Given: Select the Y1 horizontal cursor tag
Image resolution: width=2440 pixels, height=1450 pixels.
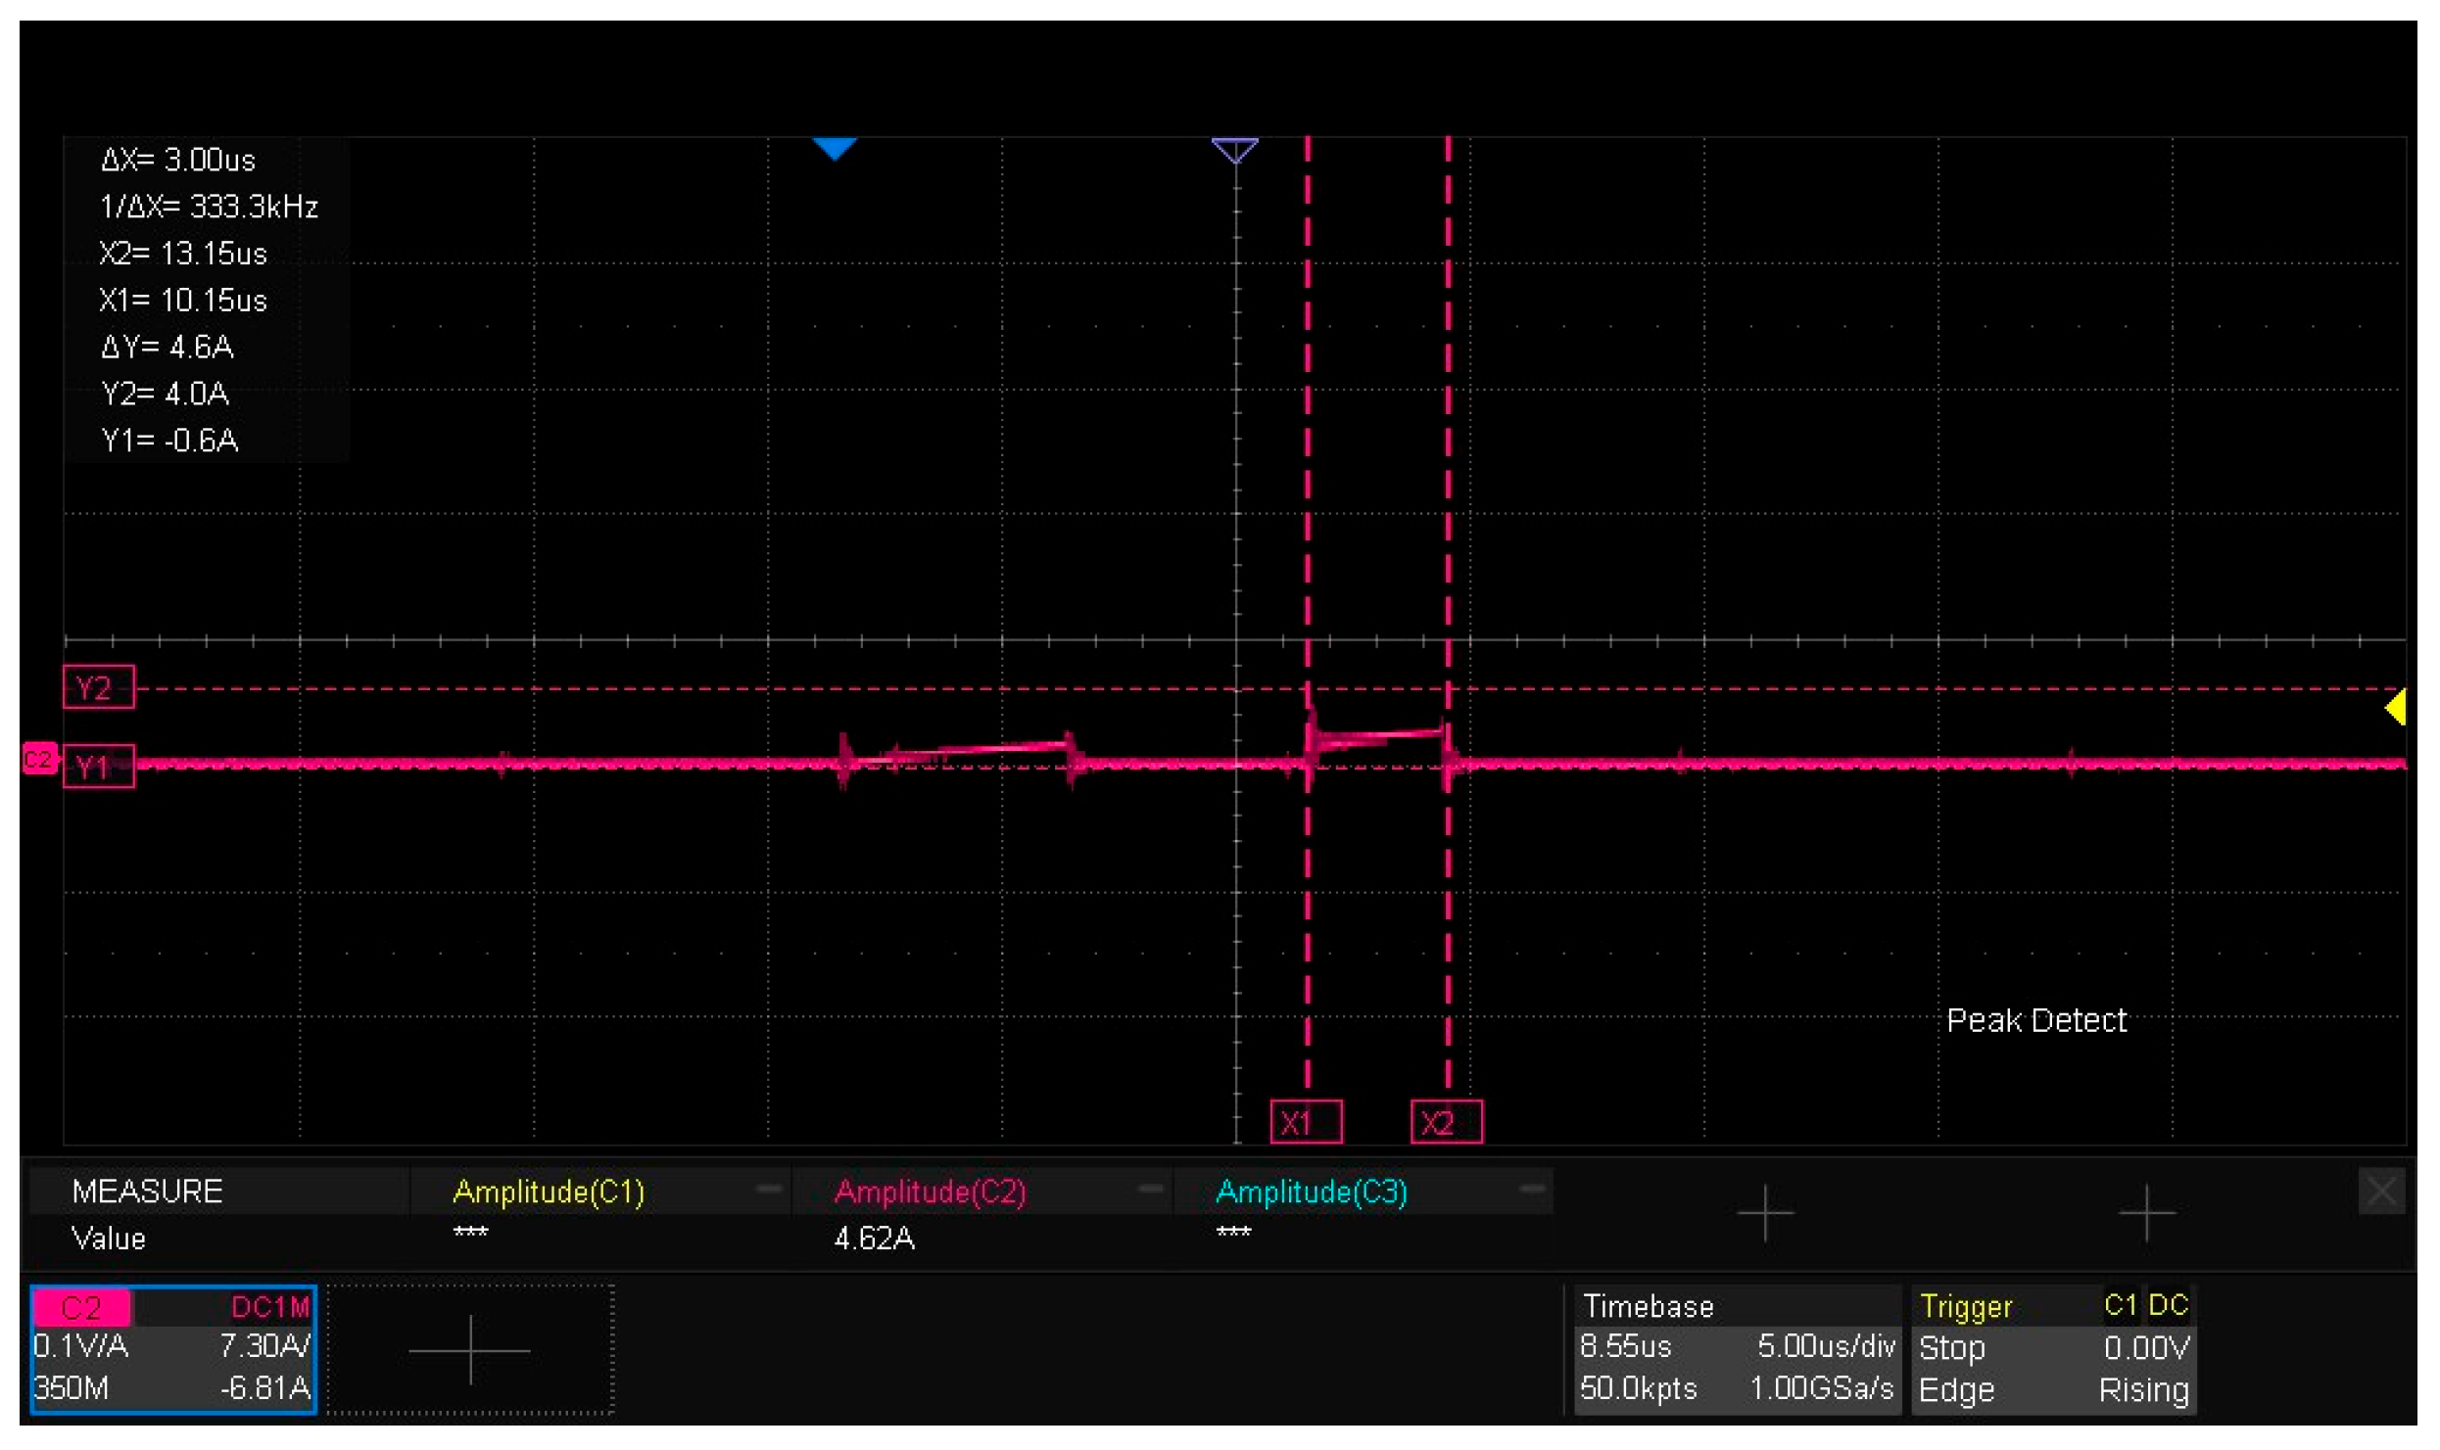Looking at the screenshot, I should click(98, 767).
